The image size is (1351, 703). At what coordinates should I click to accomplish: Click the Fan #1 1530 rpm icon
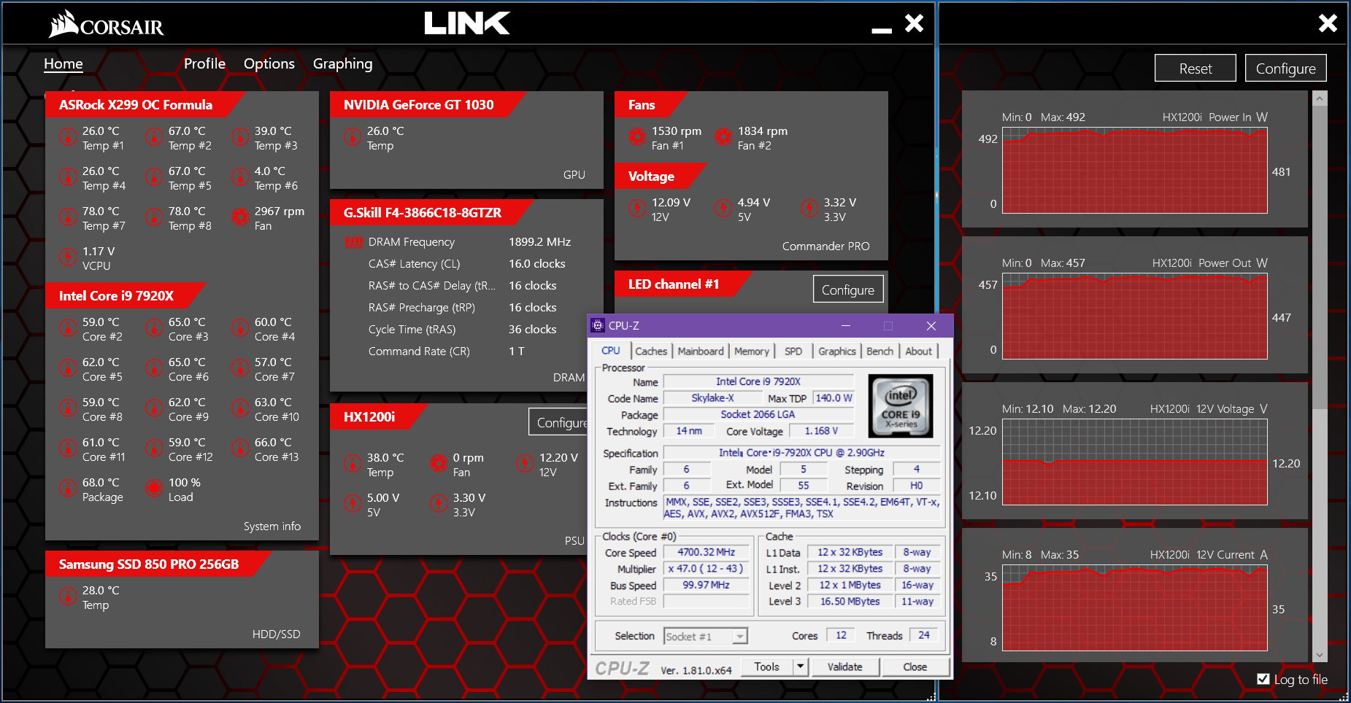coord(637,136)
